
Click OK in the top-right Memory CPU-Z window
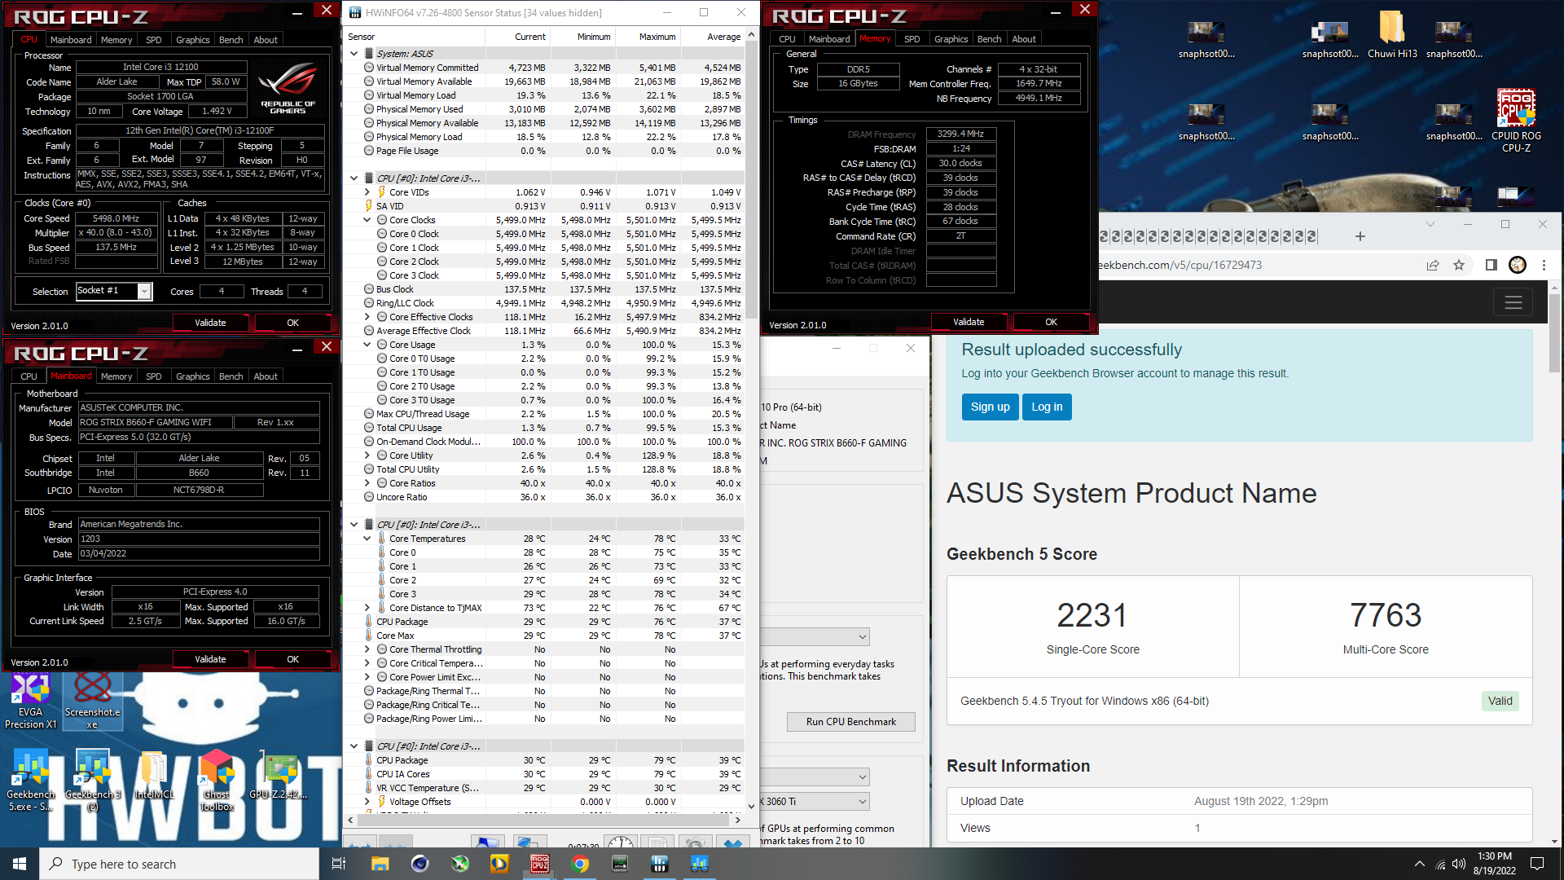pos(1051,322)
